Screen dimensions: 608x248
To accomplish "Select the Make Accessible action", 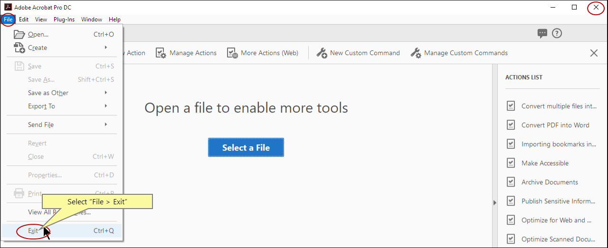I will (545, 163).
